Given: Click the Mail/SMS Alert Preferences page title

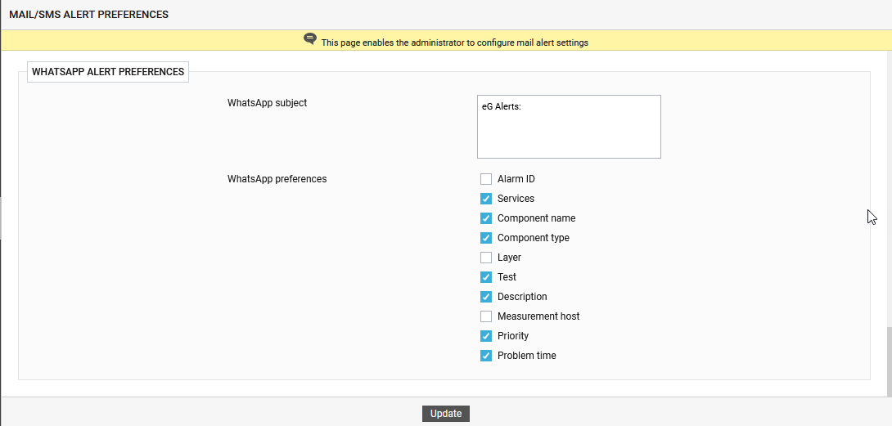Looking at the screenshot, I should pyautogui.click(x=88, y=15).
